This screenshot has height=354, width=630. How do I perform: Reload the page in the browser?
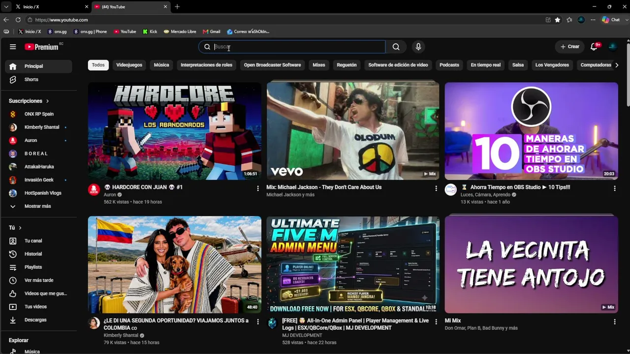click(x=18, y=20)
